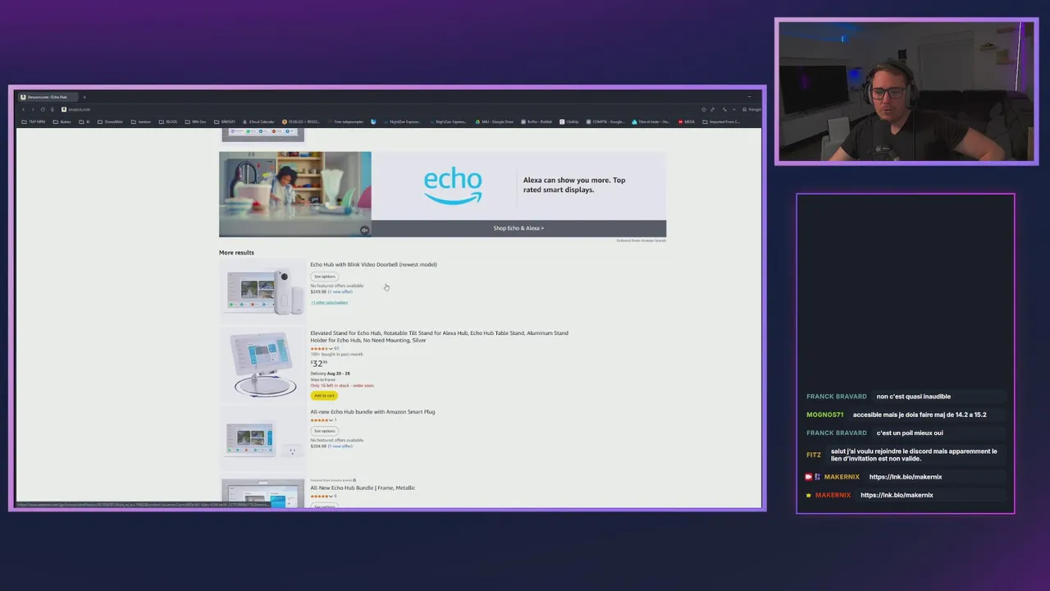The width and height of the screenshot is (1050, 591).
Task: Open the MAJ - Google Drive bookmark
Action: coord(495,121)
